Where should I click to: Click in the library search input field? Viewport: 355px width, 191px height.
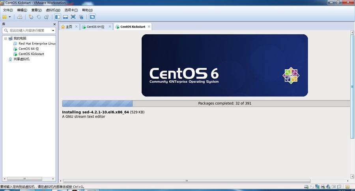tap(28, 30)
